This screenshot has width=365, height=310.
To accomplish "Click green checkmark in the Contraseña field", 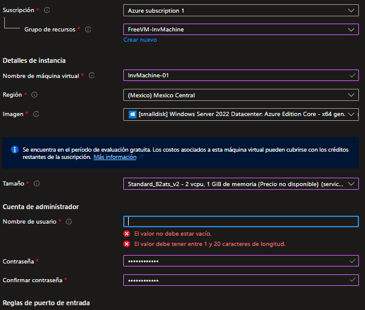I will (353, 261).
